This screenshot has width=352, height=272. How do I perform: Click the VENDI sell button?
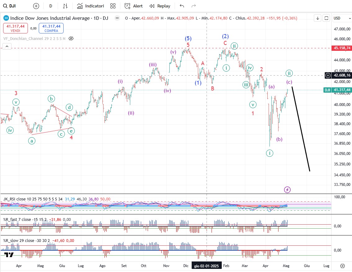16,28
